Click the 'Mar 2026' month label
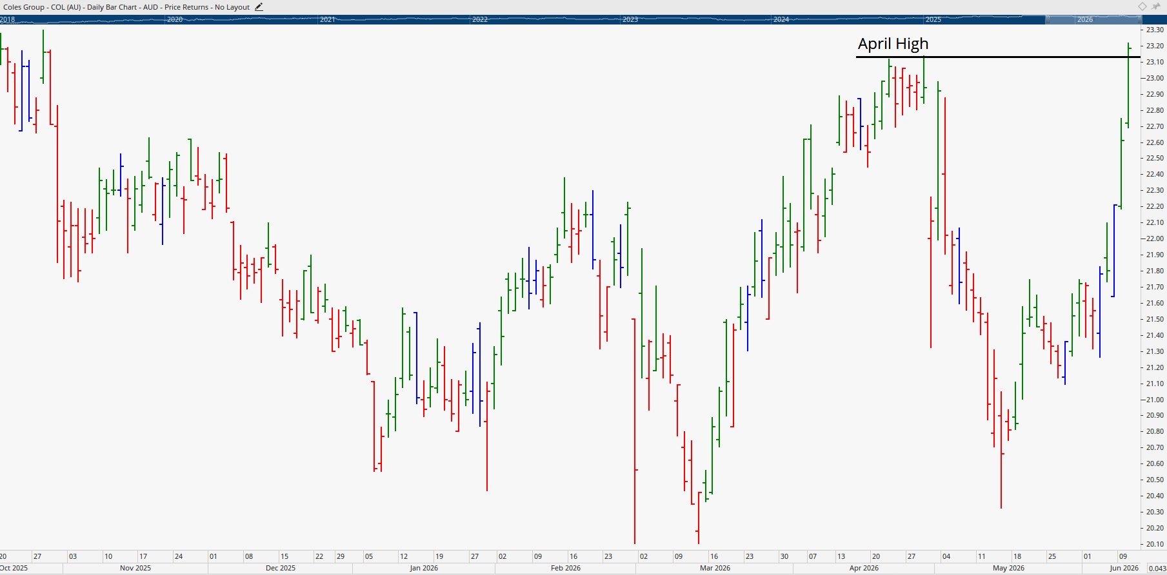The height and width of the screenshot is (575, 1167). click(x=715, y=568)
